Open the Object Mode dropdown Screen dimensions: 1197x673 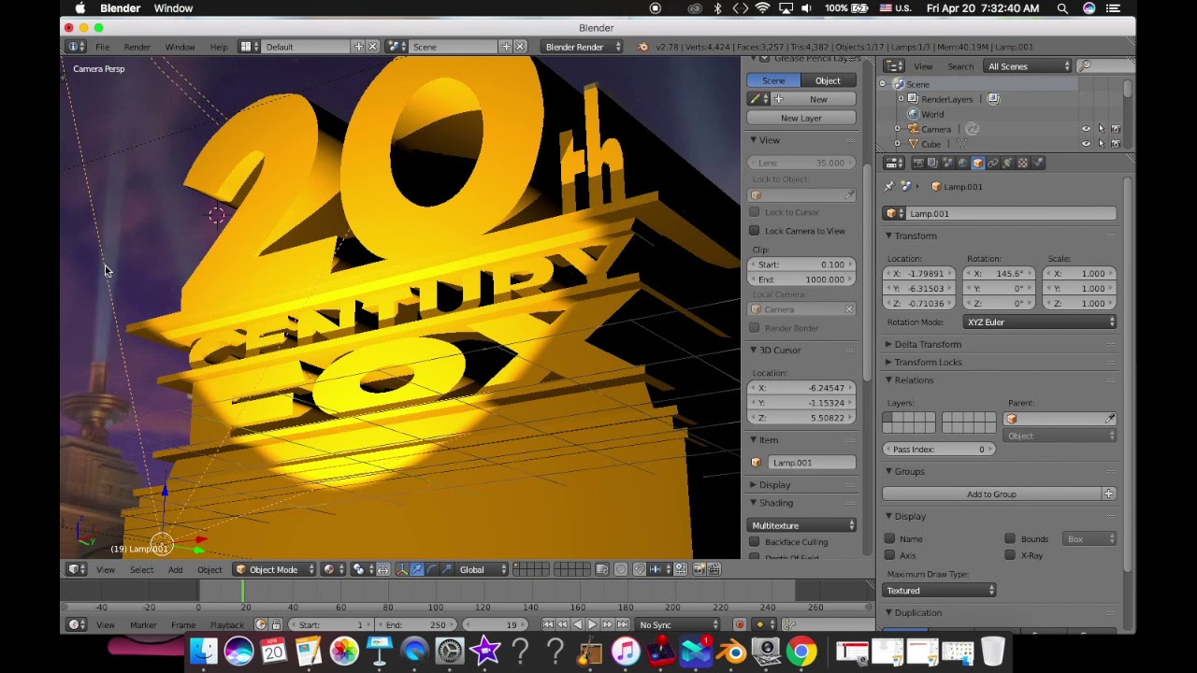275,569
